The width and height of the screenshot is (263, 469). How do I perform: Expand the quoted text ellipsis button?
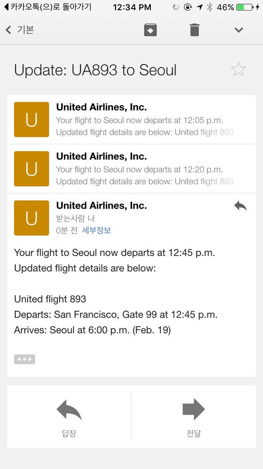pos(25,359)
